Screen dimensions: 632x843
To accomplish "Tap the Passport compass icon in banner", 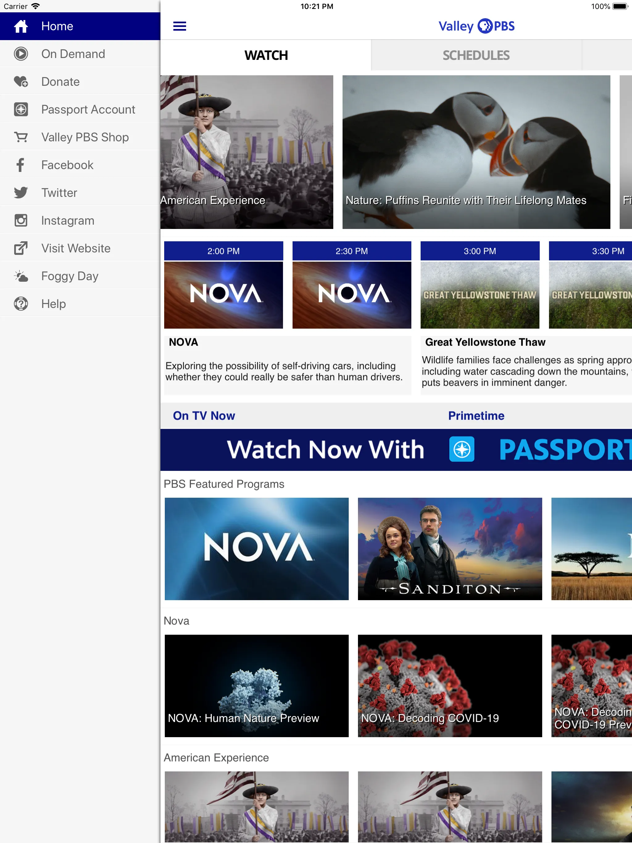I will coord(462,449).
